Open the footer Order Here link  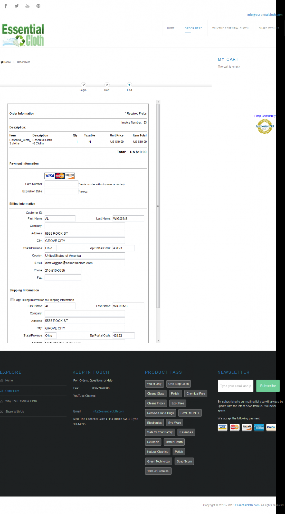pyautogui.click(x=12, y=391)
